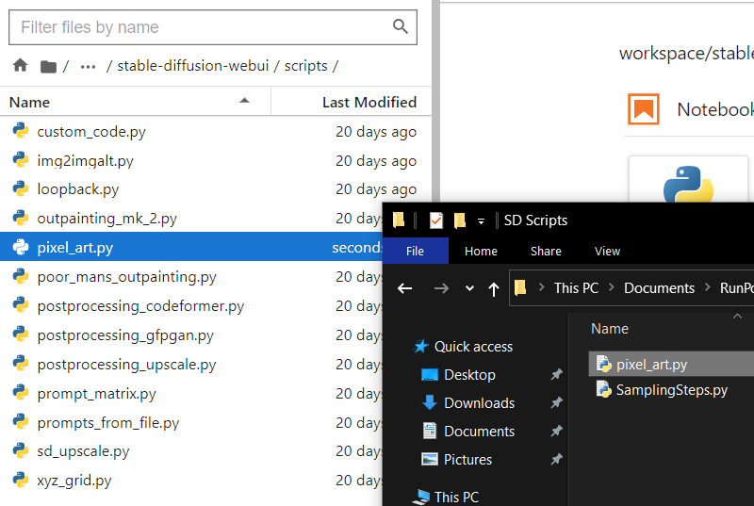This screenshot has height=506, width=754.
Task: Open root folder icon in breadcrumb
Action: tap(48, 66)
